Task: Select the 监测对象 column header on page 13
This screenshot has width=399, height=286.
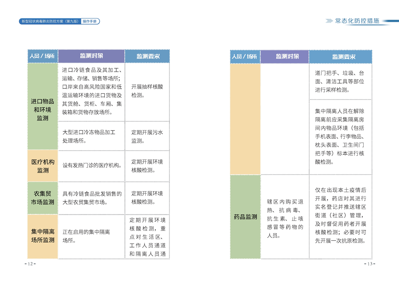Action: [x=285, y=57]
